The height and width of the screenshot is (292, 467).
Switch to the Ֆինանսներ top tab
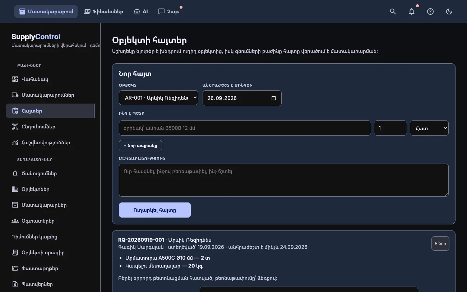point(103,12)
